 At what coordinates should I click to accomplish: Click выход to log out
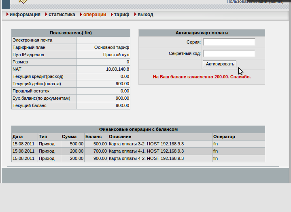[x=145, y=15]
